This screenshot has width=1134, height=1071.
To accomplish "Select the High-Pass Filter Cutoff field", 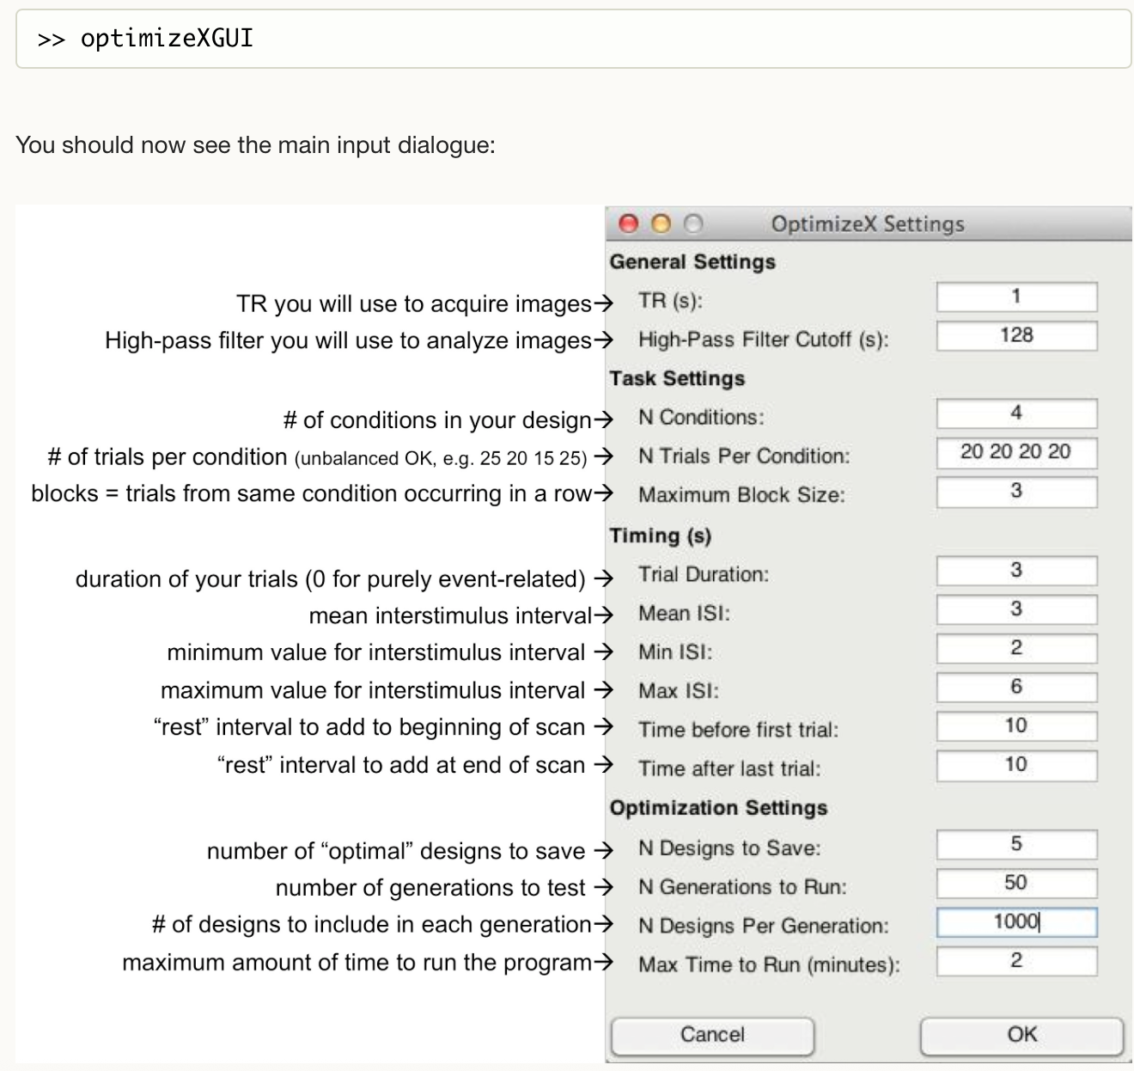I will pos(1016,336).
